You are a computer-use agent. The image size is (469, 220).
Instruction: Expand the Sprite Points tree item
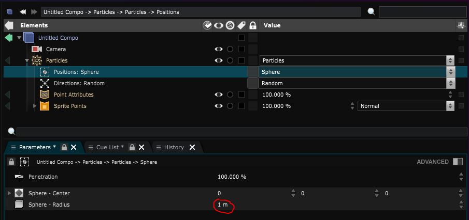point(35,106)
